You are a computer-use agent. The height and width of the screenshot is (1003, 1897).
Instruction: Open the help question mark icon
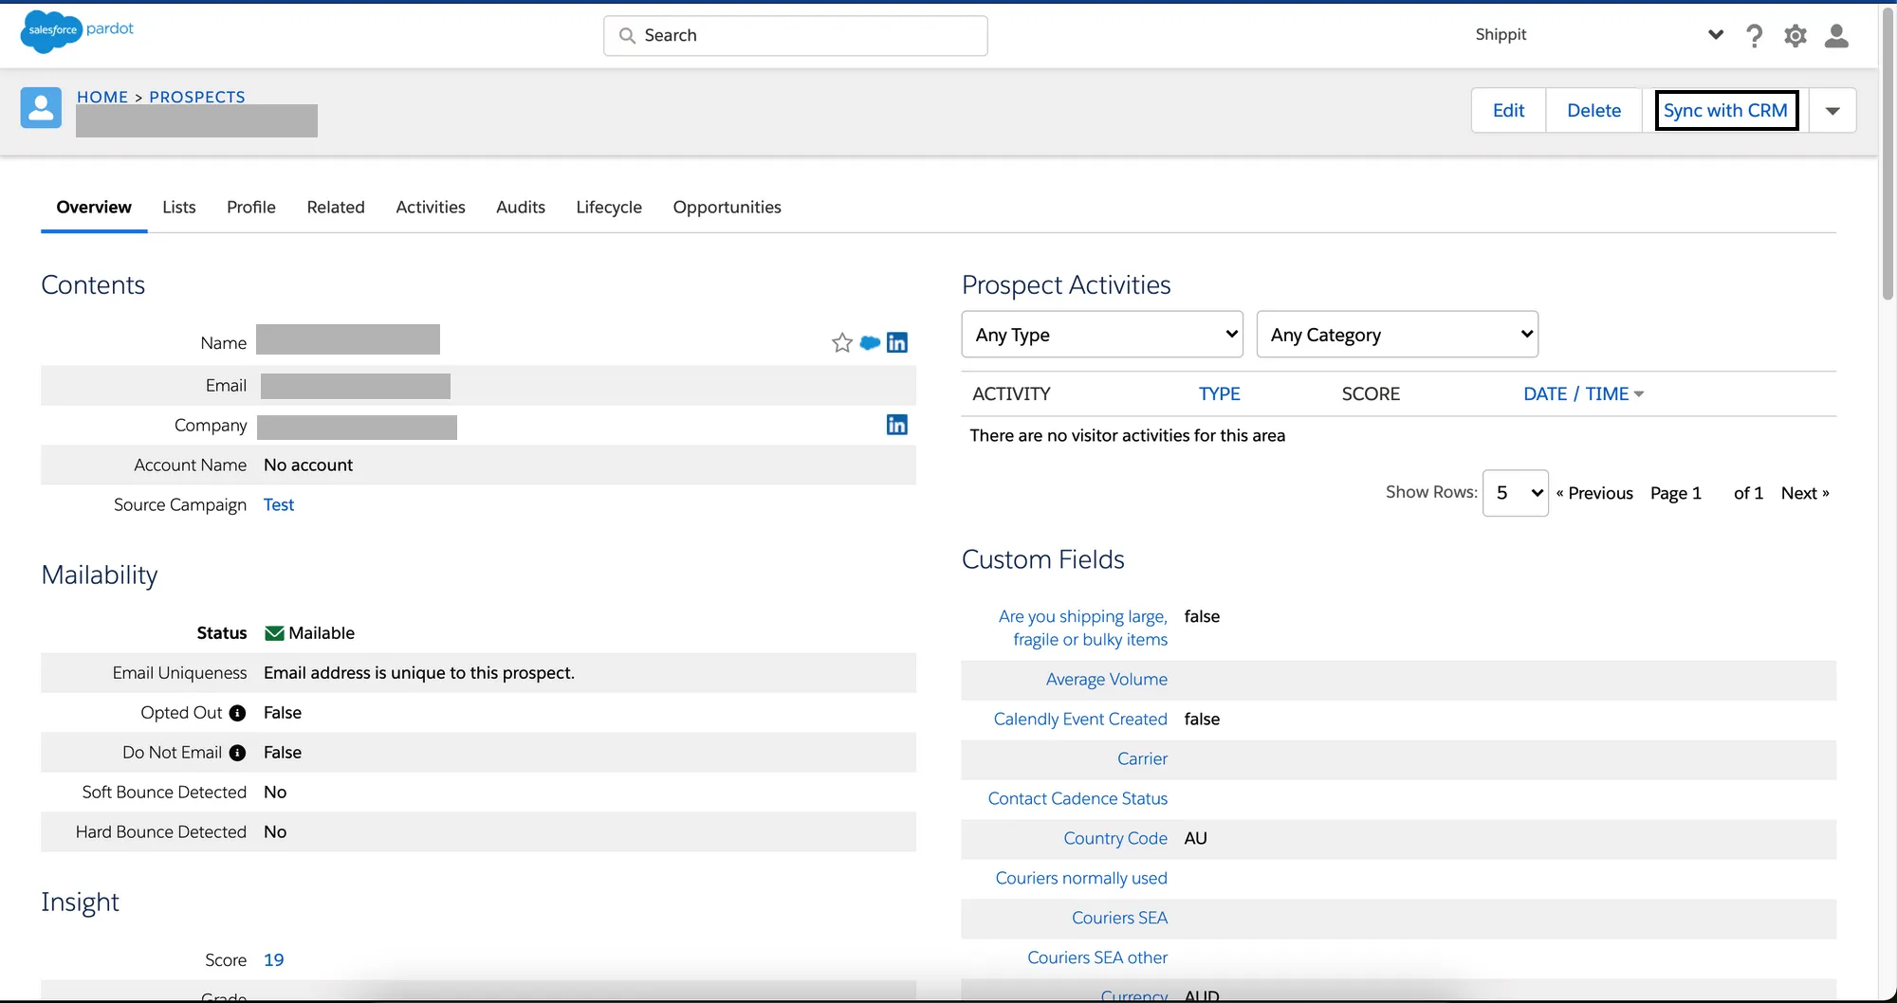click(x=1754, y=36)
